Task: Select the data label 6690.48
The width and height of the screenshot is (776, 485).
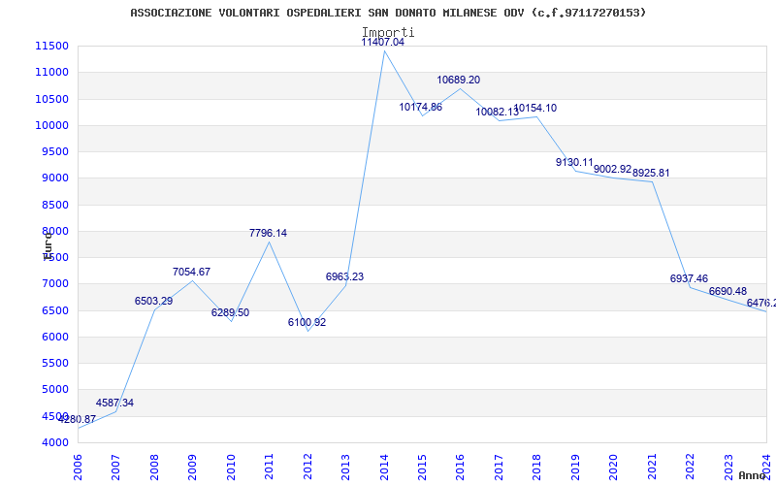Action: [727, 292]
